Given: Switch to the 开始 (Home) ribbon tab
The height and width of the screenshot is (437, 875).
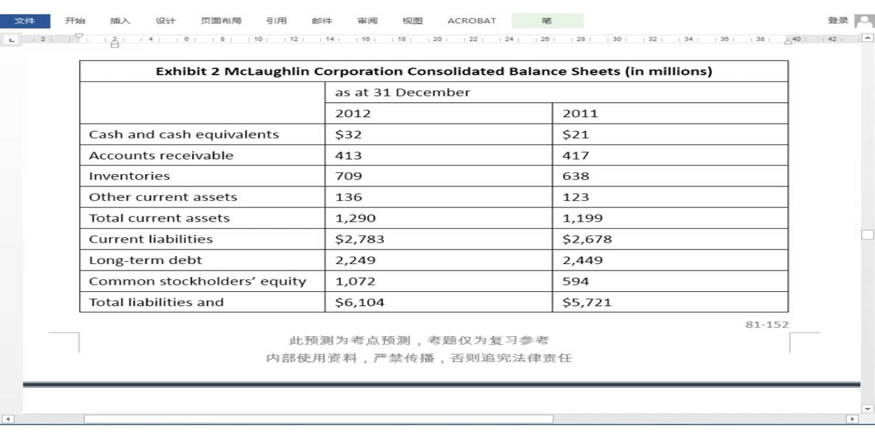Looking at the screenshot, I should coord(75,21).
